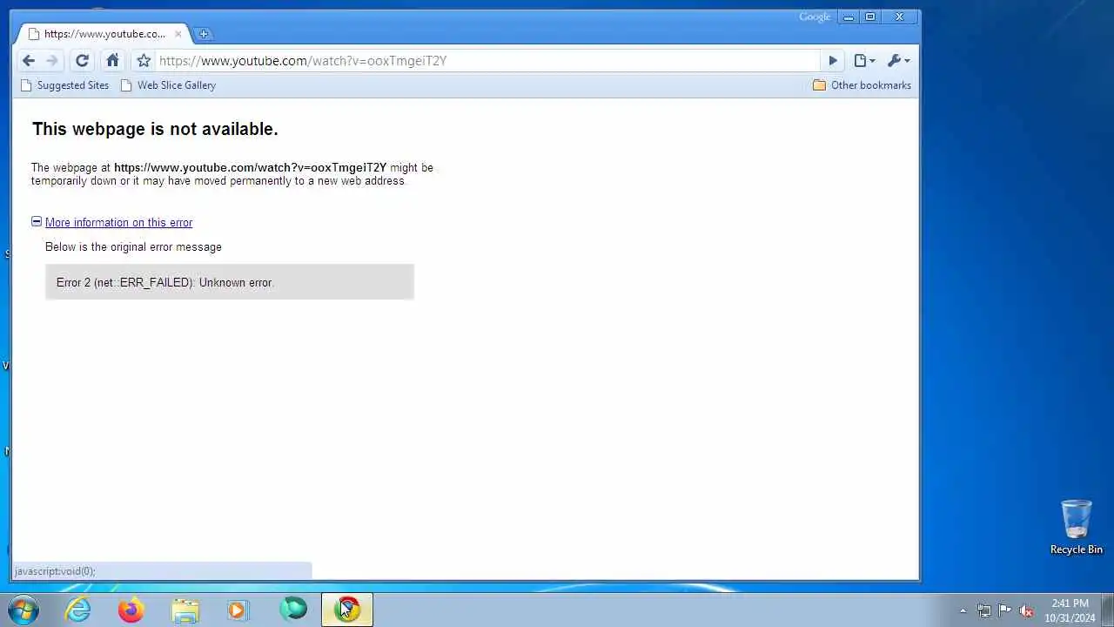Click More information on this error link
Viewport: 1114px width, 627px height.
tap(118, 223)
